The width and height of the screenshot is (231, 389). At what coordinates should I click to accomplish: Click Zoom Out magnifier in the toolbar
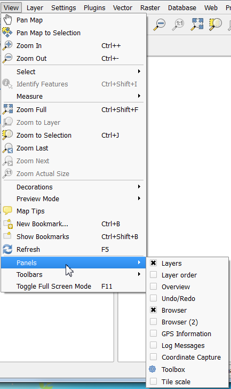(160, 25)
